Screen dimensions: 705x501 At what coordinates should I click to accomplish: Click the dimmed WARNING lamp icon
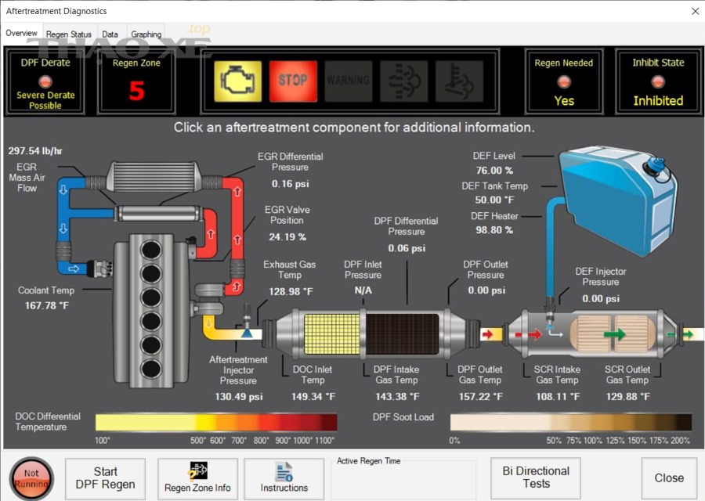(349, 81)
